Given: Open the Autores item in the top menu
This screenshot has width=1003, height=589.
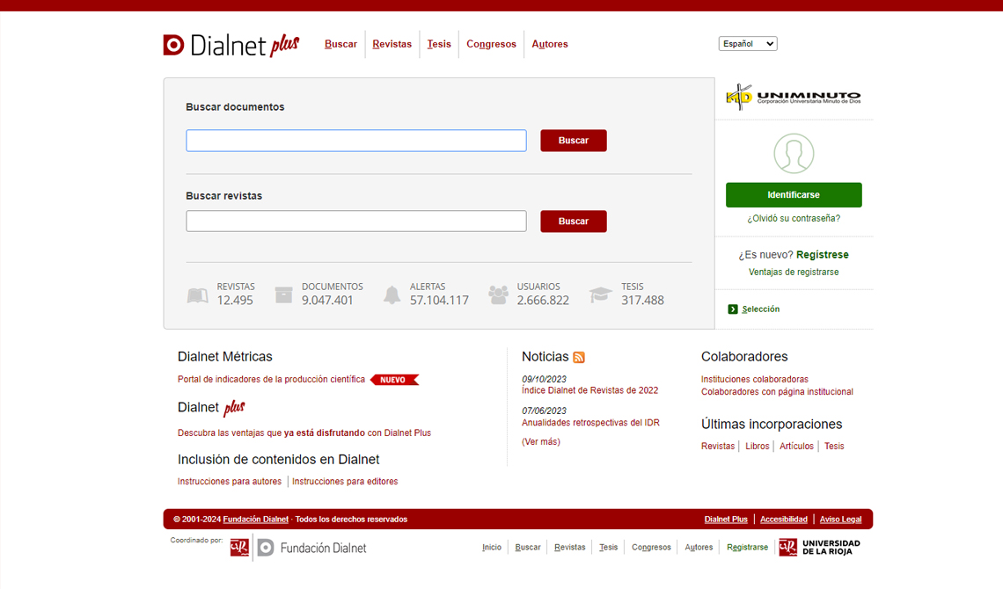Looking at the screenshot, I should [x=550, y=44].
